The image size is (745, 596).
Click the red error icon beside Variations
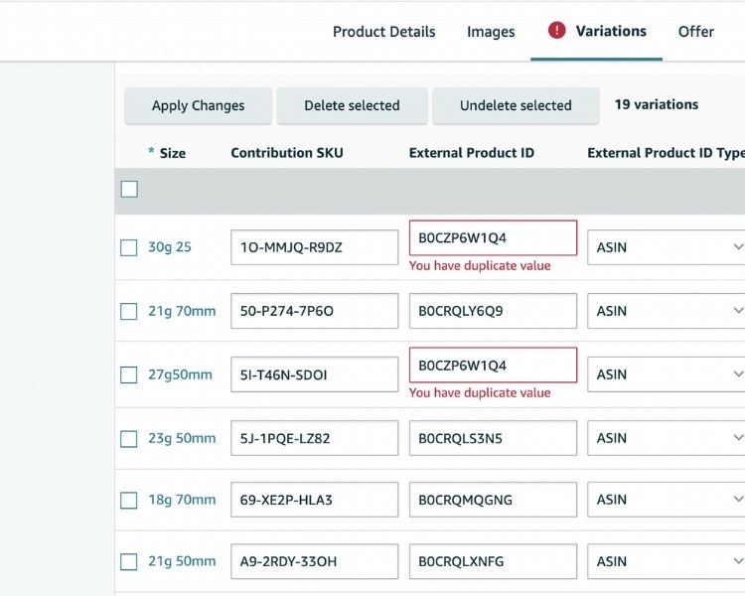(556, 31)
